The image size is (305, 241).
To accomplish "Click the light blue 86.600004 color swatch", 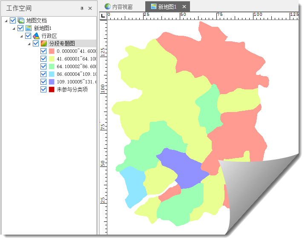I will pyautogui.click(x=52, y=74).
